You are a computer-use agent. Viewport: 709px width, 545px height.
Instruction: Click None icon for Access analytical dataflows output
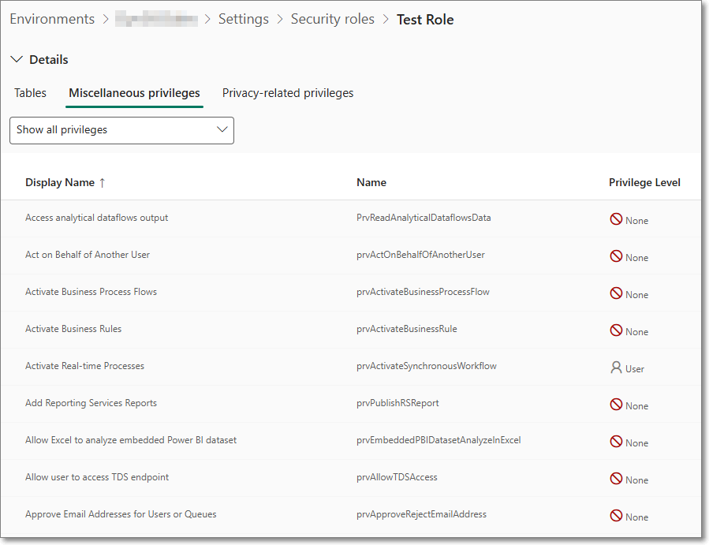616,219
